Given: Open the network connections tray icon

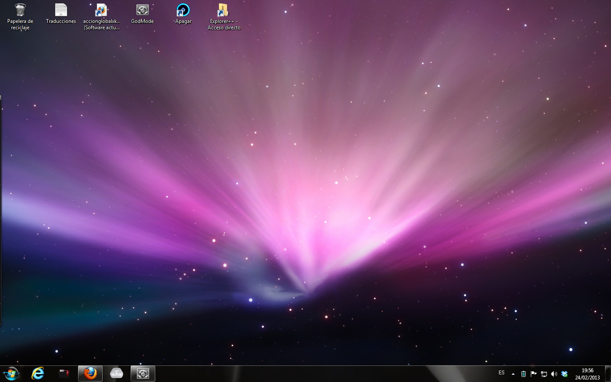Looking at the screenshot, I should click(x=544, y=374).
